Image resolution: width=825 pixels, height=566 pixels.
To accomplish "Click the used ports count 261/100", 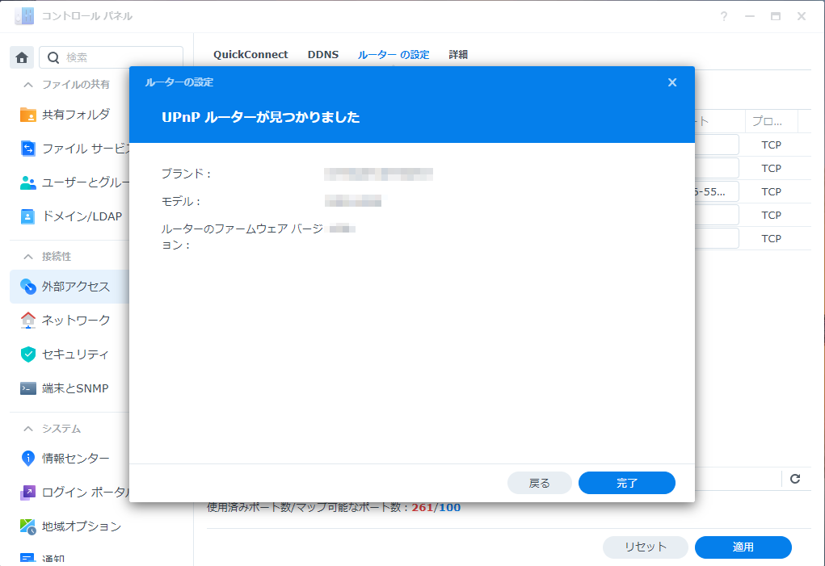I will pos(436,508).
